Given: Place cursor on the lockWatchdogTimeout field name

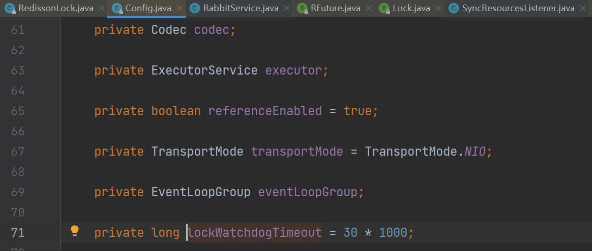Looking at the screenshot, I should coord(255,232).
